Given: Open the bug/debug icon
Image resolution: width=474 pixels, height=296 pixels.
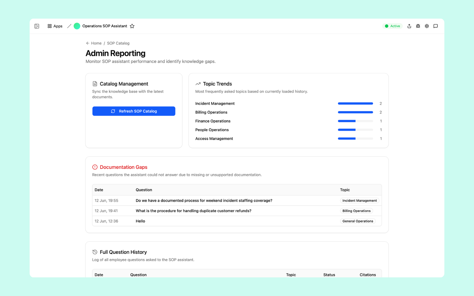Looking at the screenshot, I should pos(418,26).
